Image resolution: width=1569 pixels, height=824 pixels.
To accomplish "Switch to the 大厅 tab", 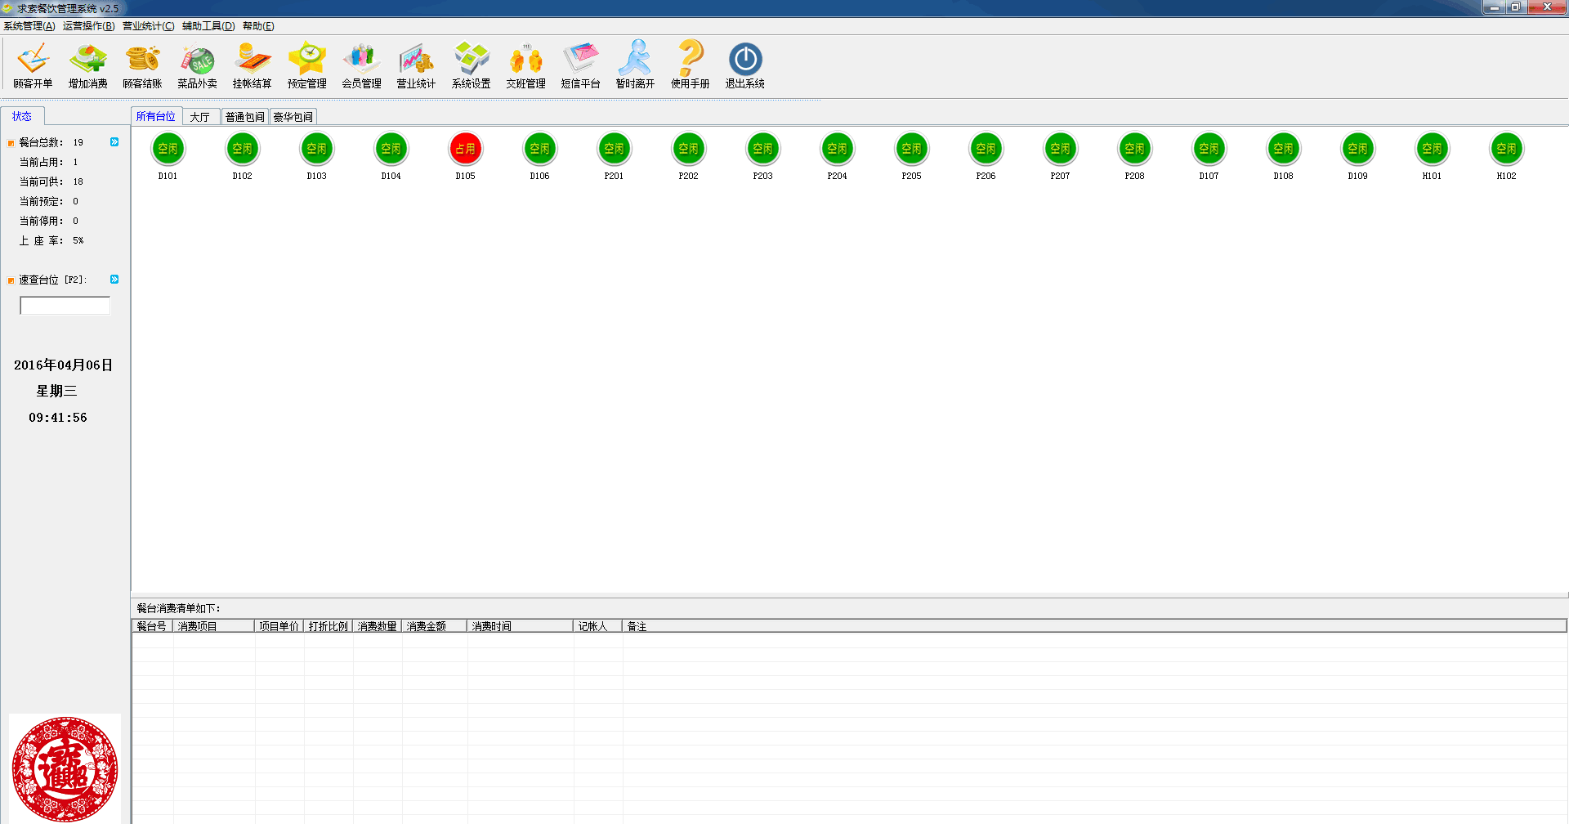I will point(200,117).
